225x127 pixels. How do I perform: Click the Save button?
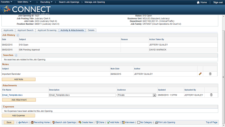click(x=9, y=122)
